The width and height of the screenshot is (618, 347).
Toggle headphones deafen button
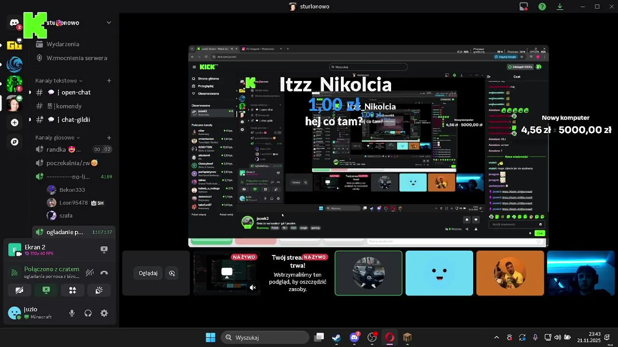click(88, 313)
